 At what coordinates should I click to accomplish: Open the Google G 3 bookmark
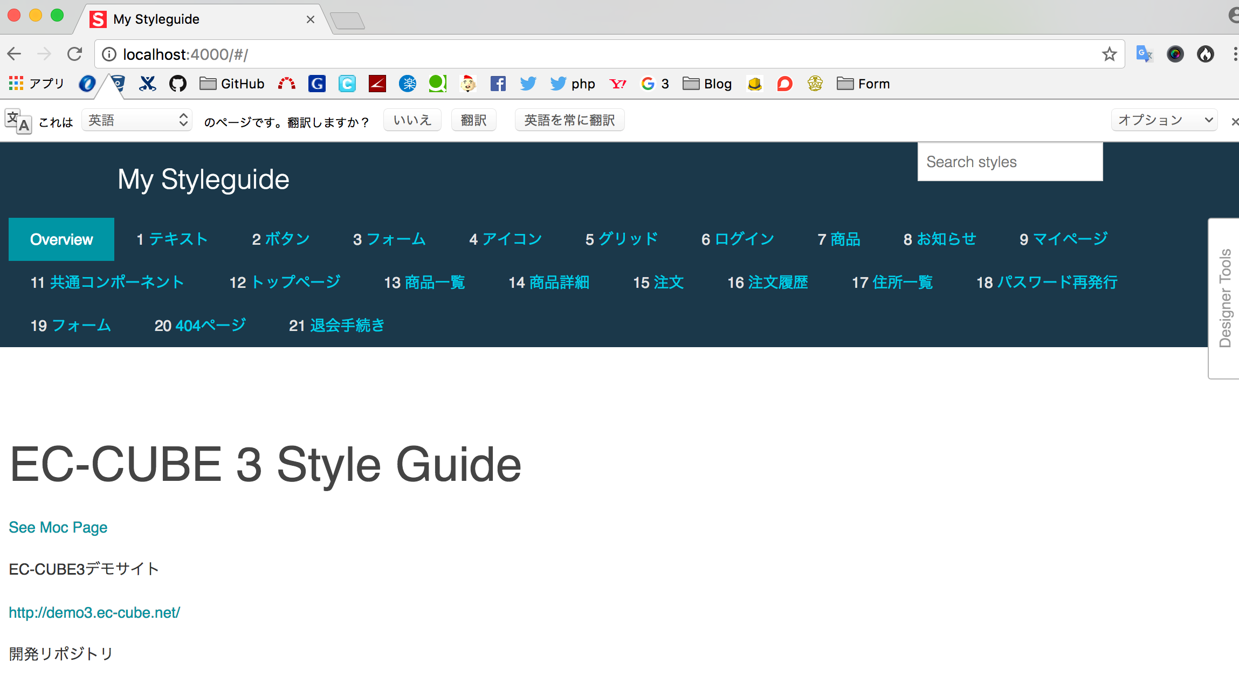coord(655,84)
